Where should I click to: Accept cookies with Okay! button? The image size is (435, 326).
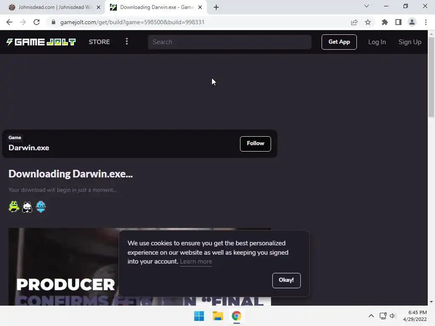286,280
